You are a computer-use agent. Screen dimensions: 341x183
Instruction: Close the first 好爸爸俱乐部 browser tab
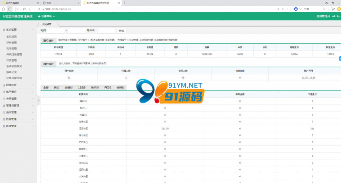pos(38,3)
